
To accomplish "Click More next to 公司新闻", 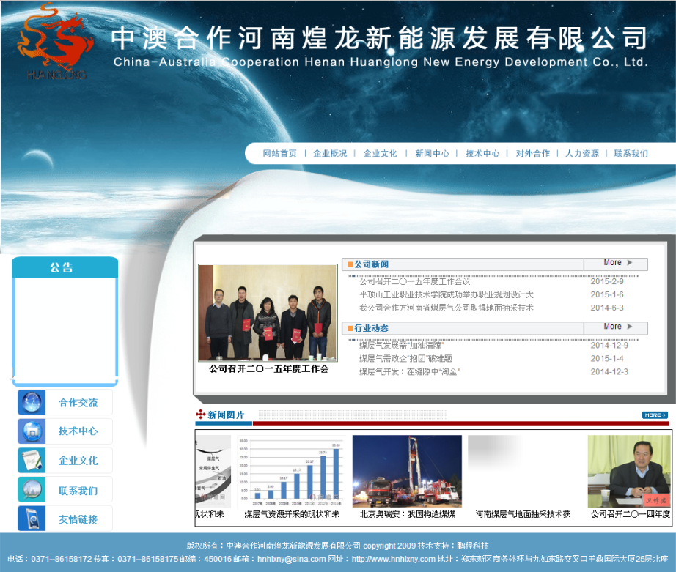I will click(x=614, y=263).
